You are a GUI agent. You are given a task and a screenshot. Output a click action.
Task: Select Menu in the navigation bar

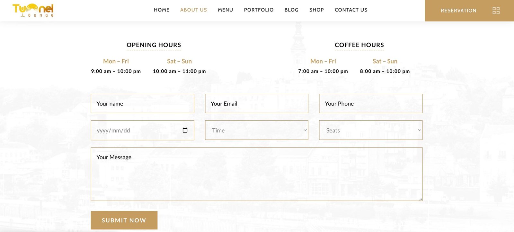(225, 10)
